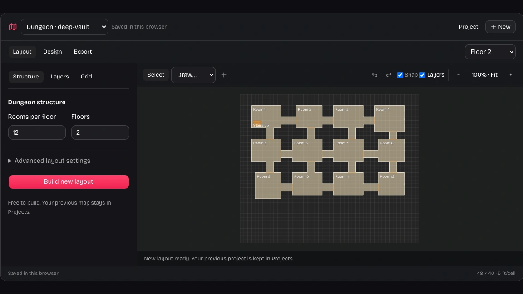This screenshot has height=294, width=523.
Task: Activate the Select tool
Action: coord(156,75)
